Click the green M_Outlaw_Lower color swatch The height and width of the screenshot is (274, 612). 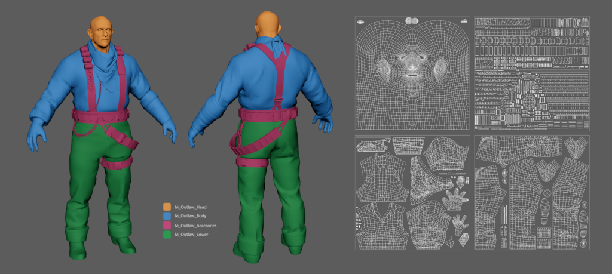(x=167, y=235)
